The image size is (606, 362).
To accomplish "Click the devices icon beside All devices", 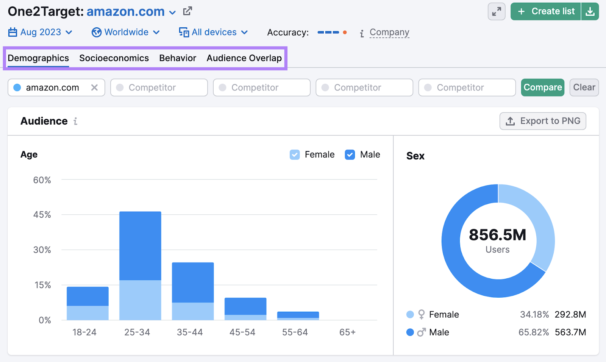I will point(184,32).
